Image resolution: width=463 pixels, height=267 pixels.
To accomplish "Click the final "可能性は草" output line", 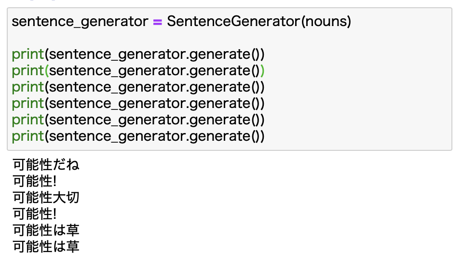I will pos(46,247).
